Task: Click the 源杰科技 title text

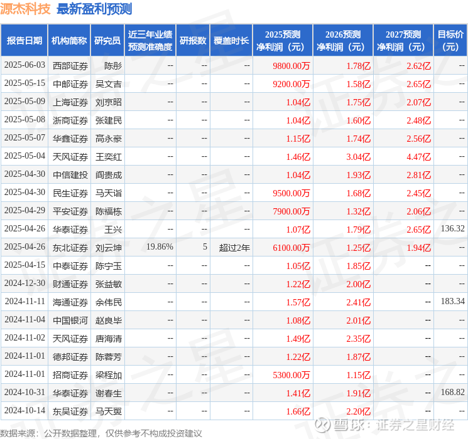Action: [25, 9]
